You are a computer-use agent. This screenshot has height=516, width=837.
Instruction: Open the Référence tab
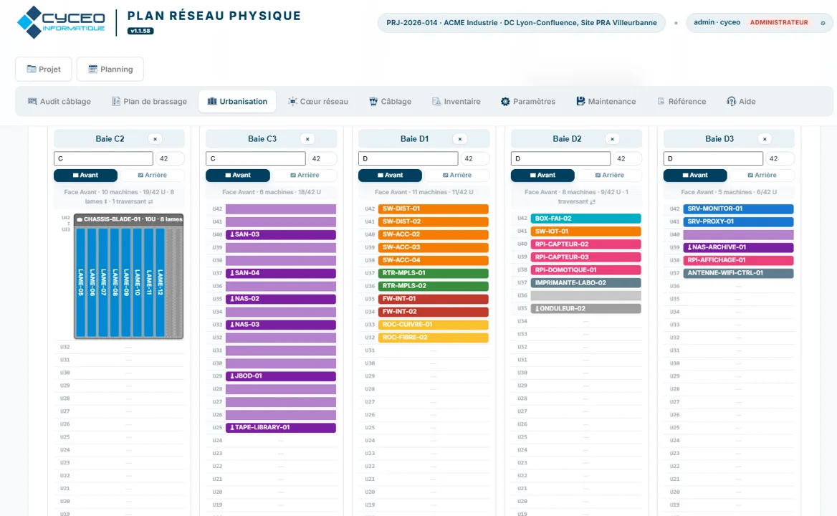(x=681, y=101)
